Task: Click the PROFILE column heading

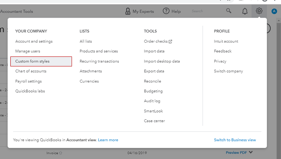Action: [x=222, y=31]
